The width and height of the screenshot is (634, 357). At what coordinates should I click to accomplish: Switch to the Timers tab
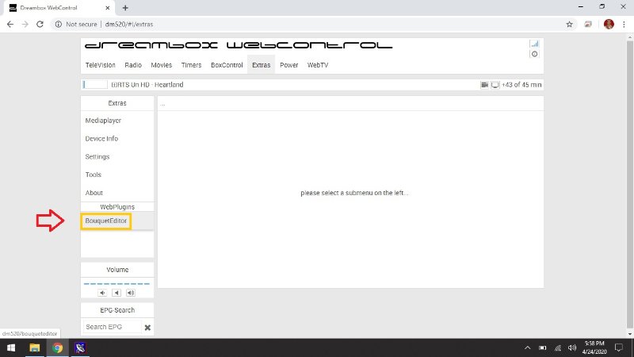190,65
